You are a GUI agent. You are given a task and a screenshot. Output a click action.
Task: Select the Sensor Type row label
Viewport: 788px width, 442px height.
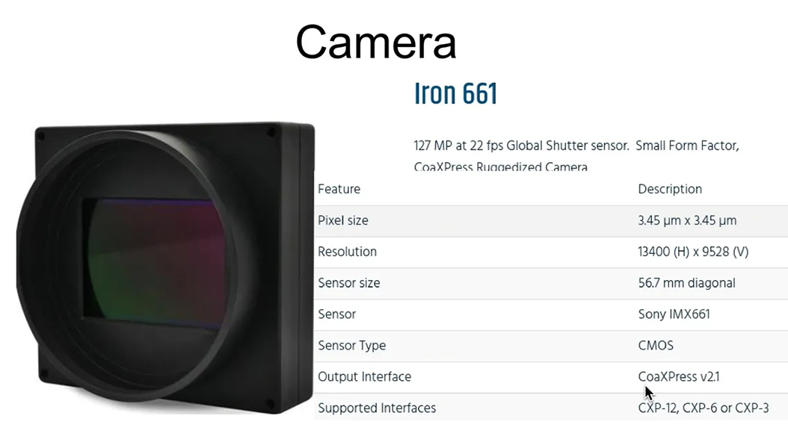pos(352,346)
